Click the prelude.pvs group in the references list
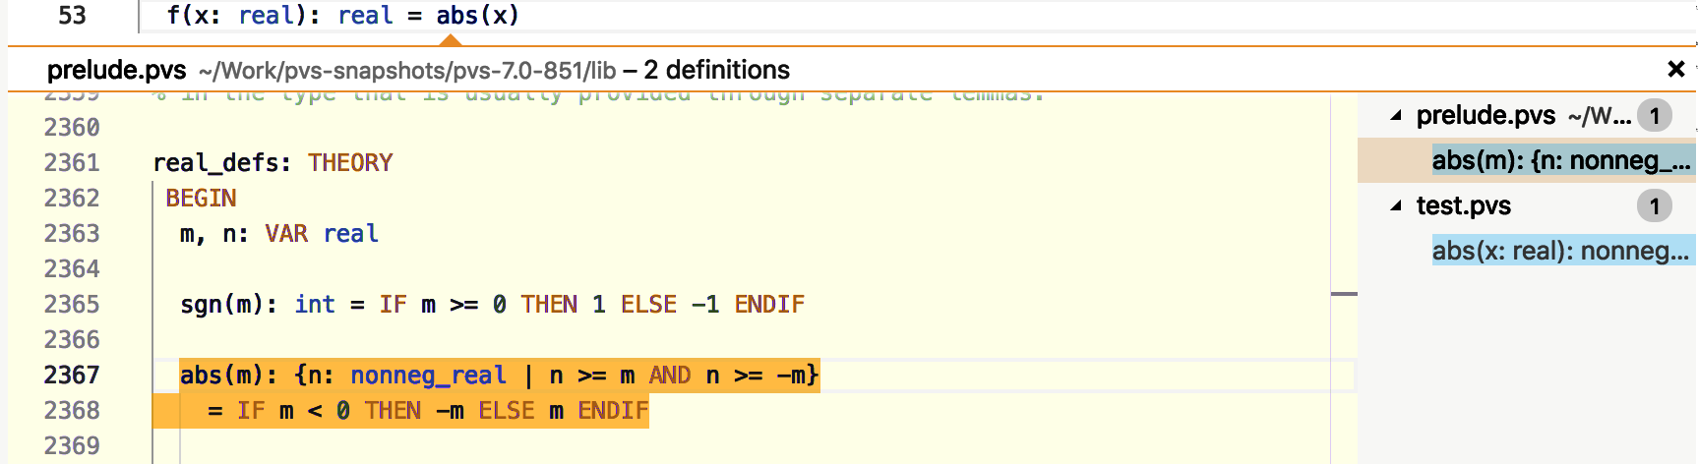This screenshot has width=1698, height=464. (x=1486, y=115)
